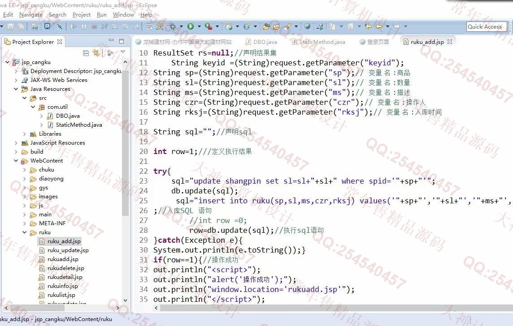Click the Save toolbar icon
513x326 pixels.
pyautogui.click(x=11, y=26)
